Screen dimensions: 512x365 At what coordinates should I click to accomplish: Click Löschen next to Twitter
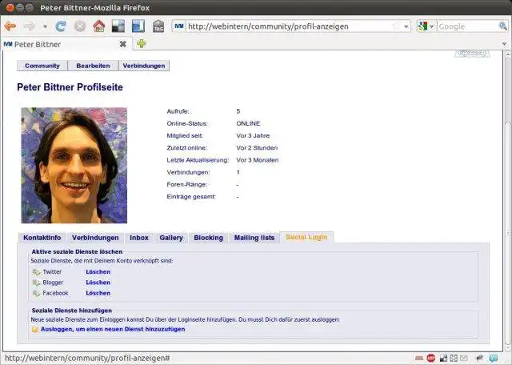pyautogui.click(x=98, y=271)
